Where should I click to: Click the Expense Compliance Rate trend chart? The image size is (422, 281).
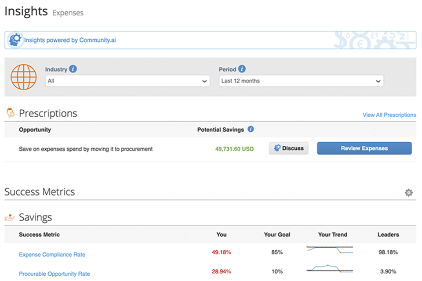[x=330, y=250]
